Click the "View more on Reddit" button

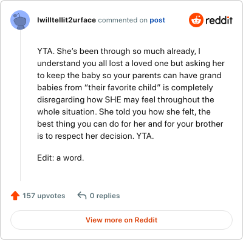point(122,220)
